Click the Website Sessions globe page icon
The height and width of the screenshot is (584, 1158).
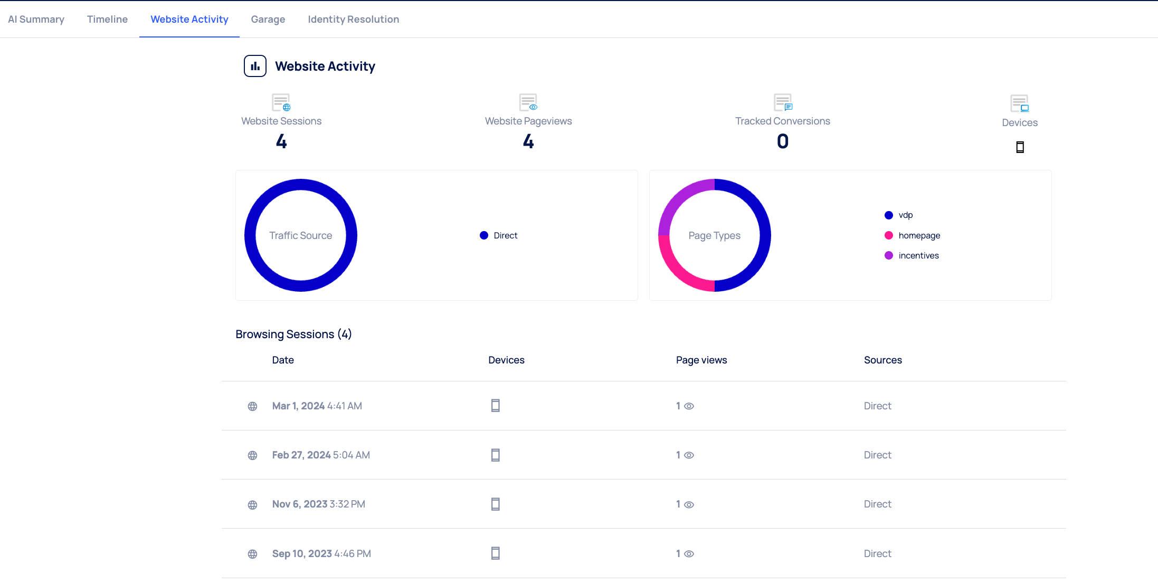point(281,102)
